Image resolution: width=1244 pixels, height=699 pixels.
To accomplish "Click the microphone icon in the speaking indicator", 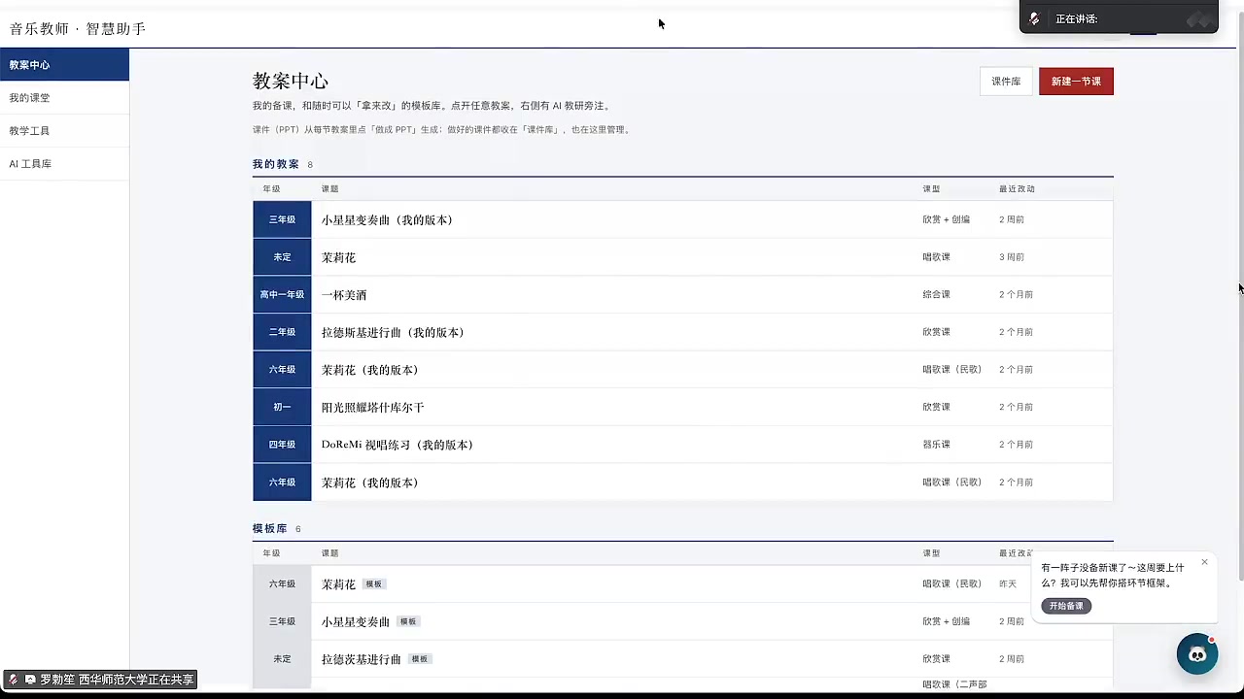I will click(1035, 18).
